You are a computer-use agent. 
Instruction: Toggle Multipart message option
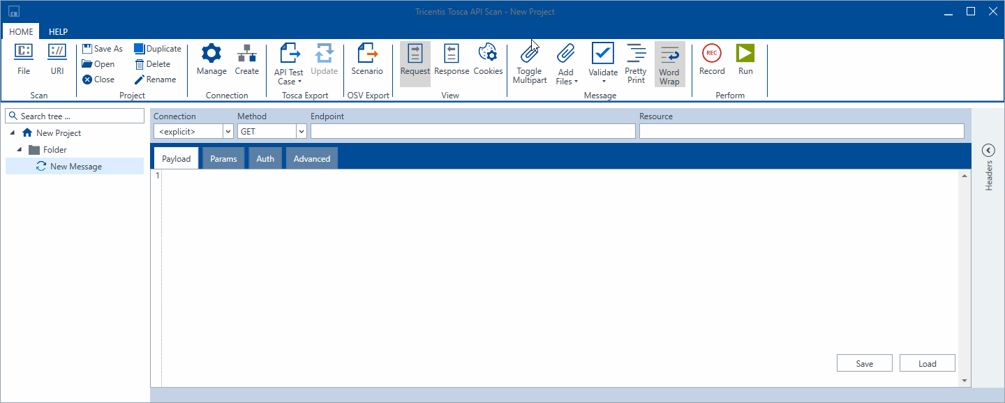[530, 63]
